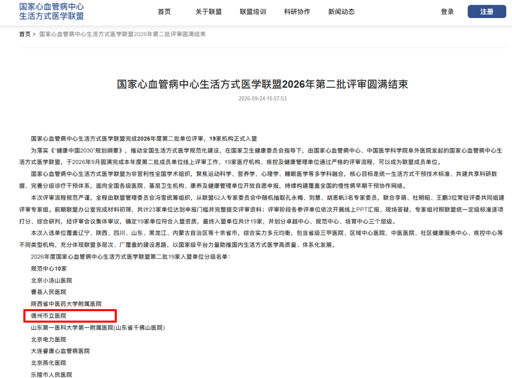Click the 国家心血管病中心生活方式医学联盟 site logo
512x378 pixels.
(51, 11)
